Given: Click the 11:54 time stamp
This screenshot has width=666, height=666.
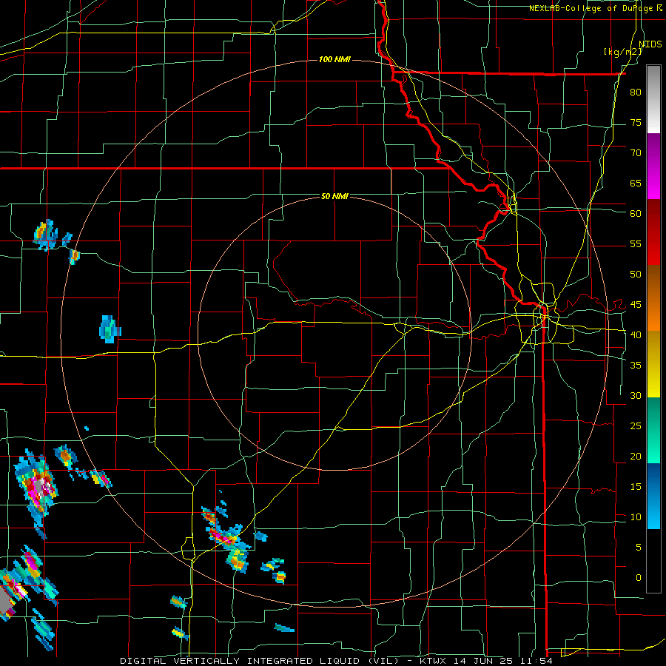Looking at the screenshot, I should (538, 661).
